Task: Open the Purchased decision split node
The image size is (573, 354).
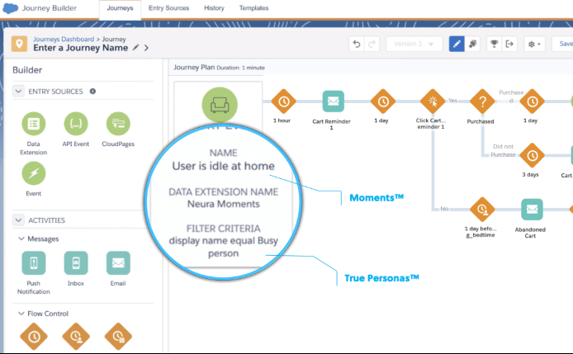Action: 482,101
